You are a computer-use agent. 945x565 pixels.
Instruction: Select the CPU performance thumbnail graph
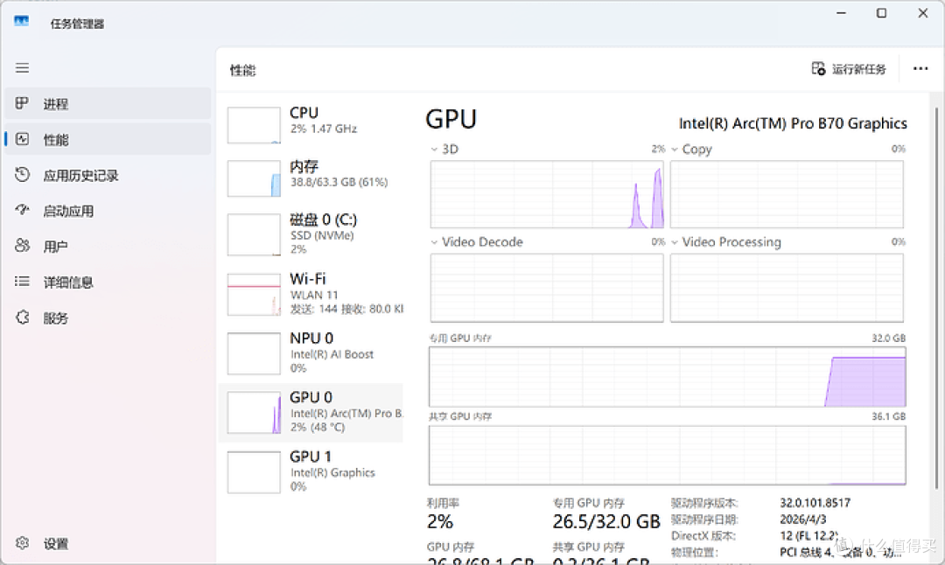pyautogui.click(x=254, y=125)
